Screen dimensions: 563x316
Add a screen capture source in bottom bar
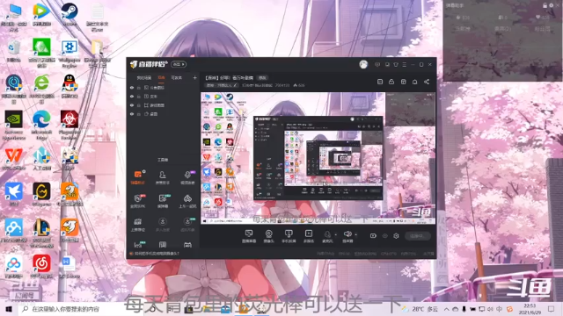pyautogui.click(x=249, y=236)
